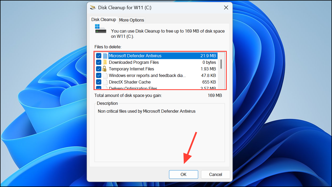Close the Disk Cleanup dialog
Image resolution: width=332 pixels, height=187 pixels.
click(x=226, y=8)
